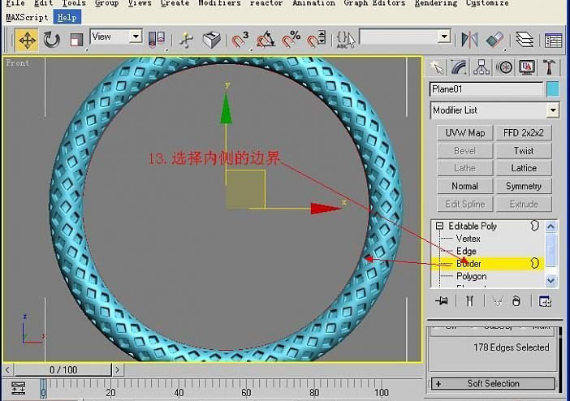This screenshot has width=570, height=401.
Task: Open Curve Editor icon in toolbar
Action: coord(553,40)
